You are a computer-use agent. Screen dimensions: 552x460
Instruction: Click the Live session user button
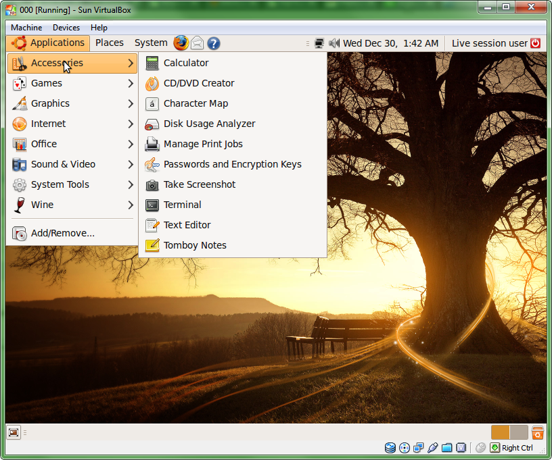point(489,43)
